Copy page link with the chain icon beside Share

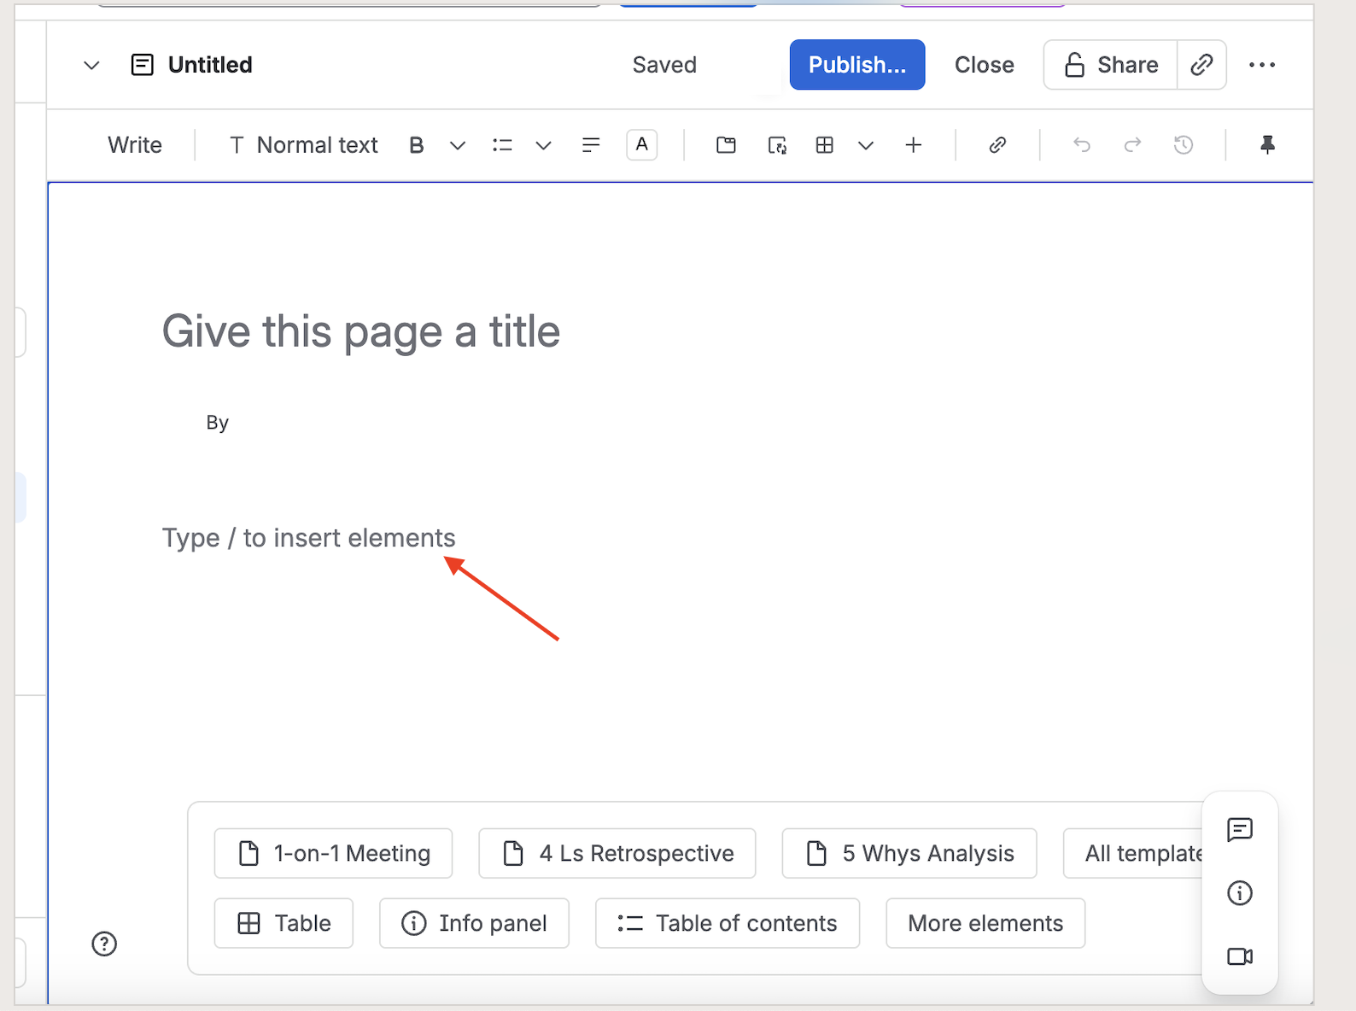[x=1202, y=65]
